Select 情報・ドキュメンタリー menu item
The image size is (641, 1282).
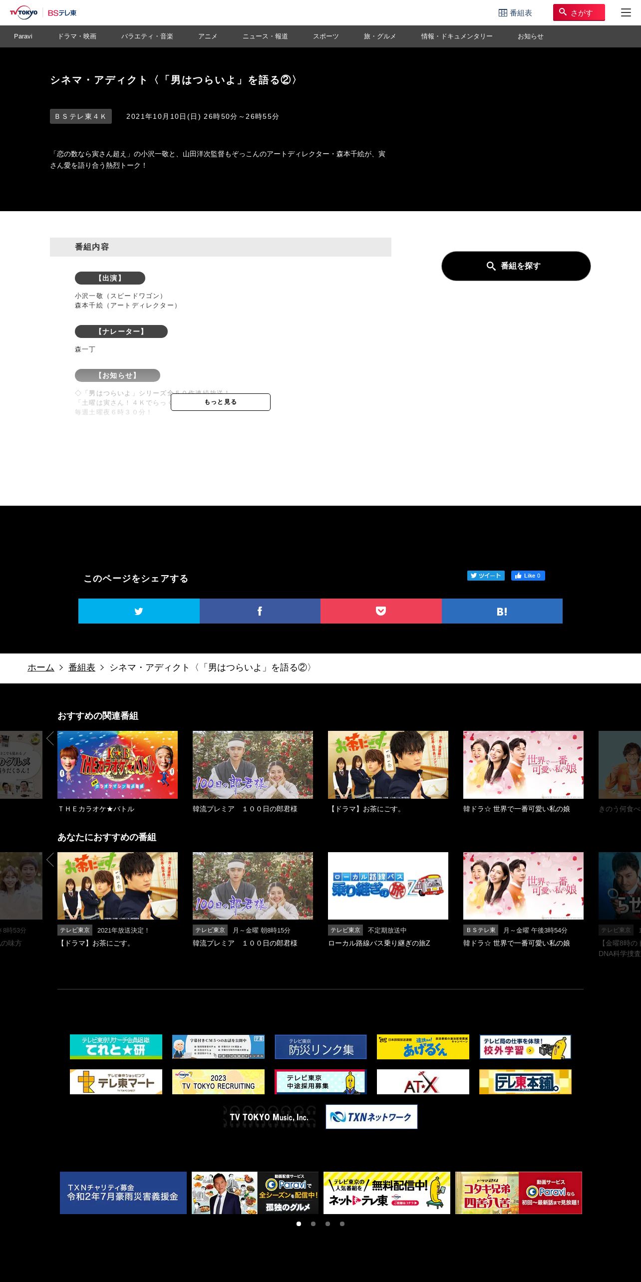pos(457,36)
